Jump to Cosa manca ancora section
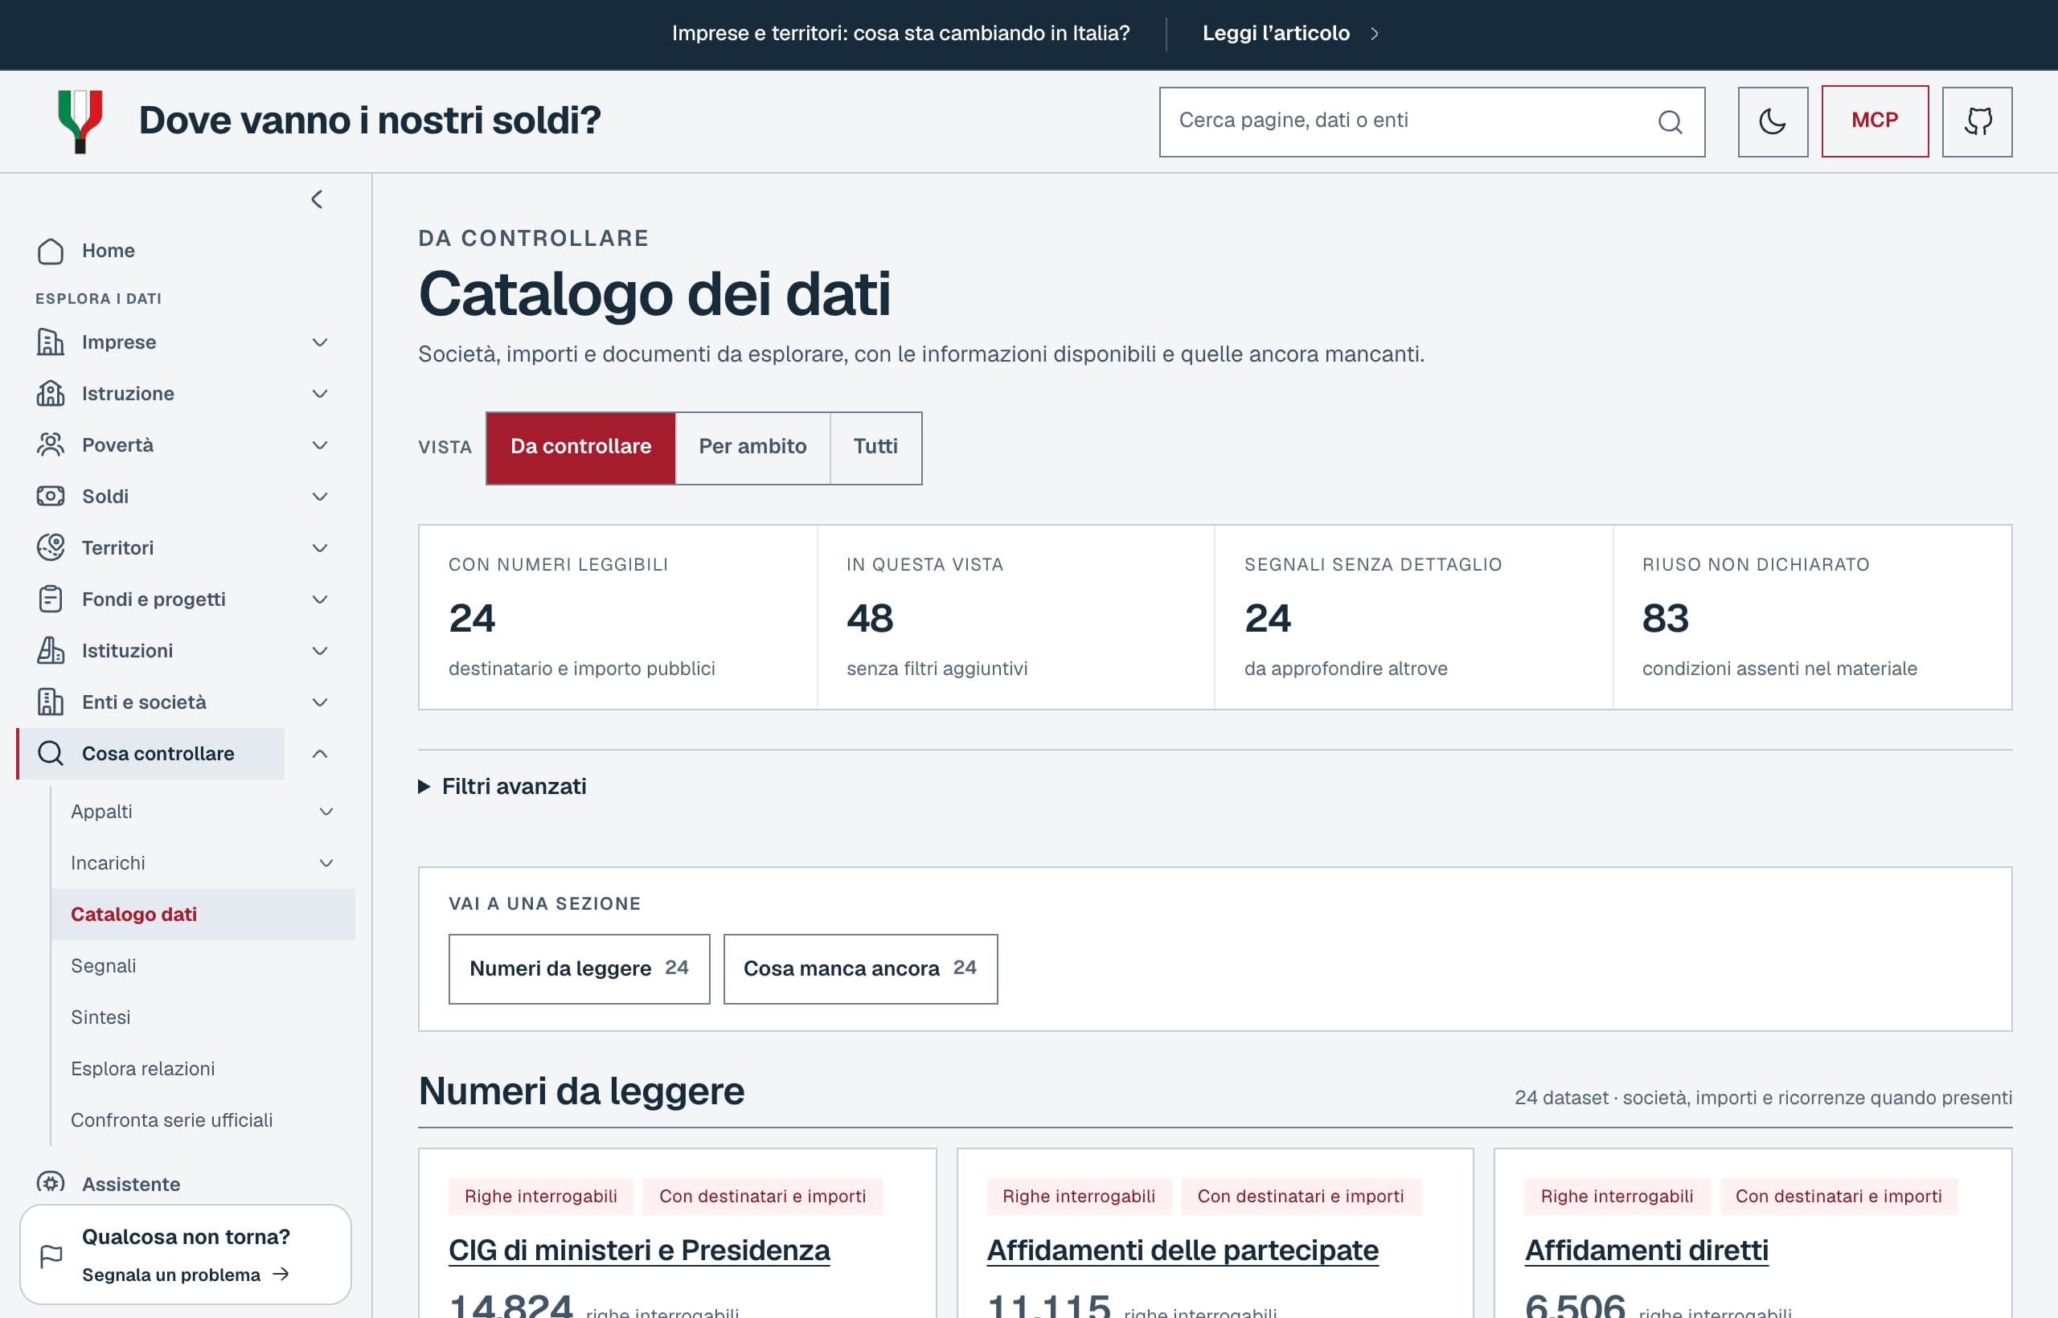2058x1318 pixels. [860, 969]
